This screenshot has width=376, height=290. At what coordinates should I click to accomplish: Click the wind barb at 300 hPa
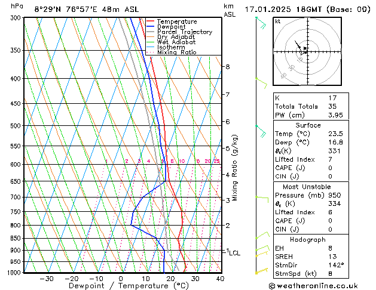260,21
